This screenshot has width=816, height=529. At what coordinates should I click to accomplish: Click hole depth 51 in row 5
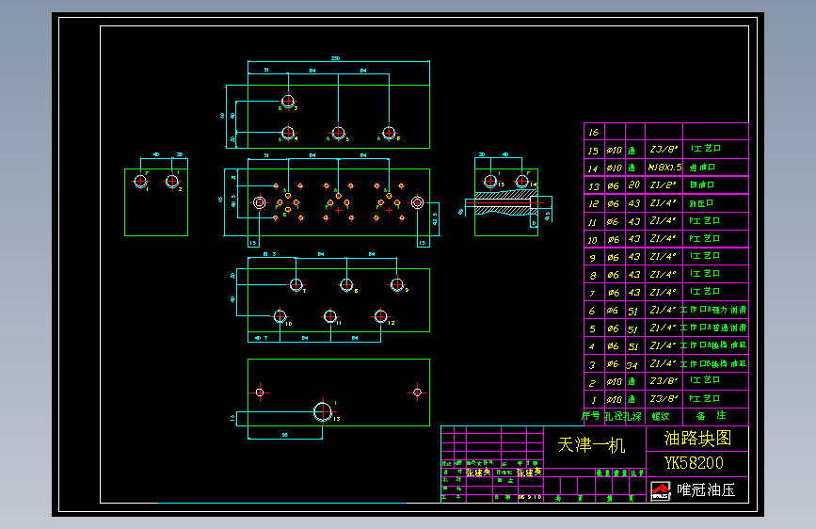point(632,329)
